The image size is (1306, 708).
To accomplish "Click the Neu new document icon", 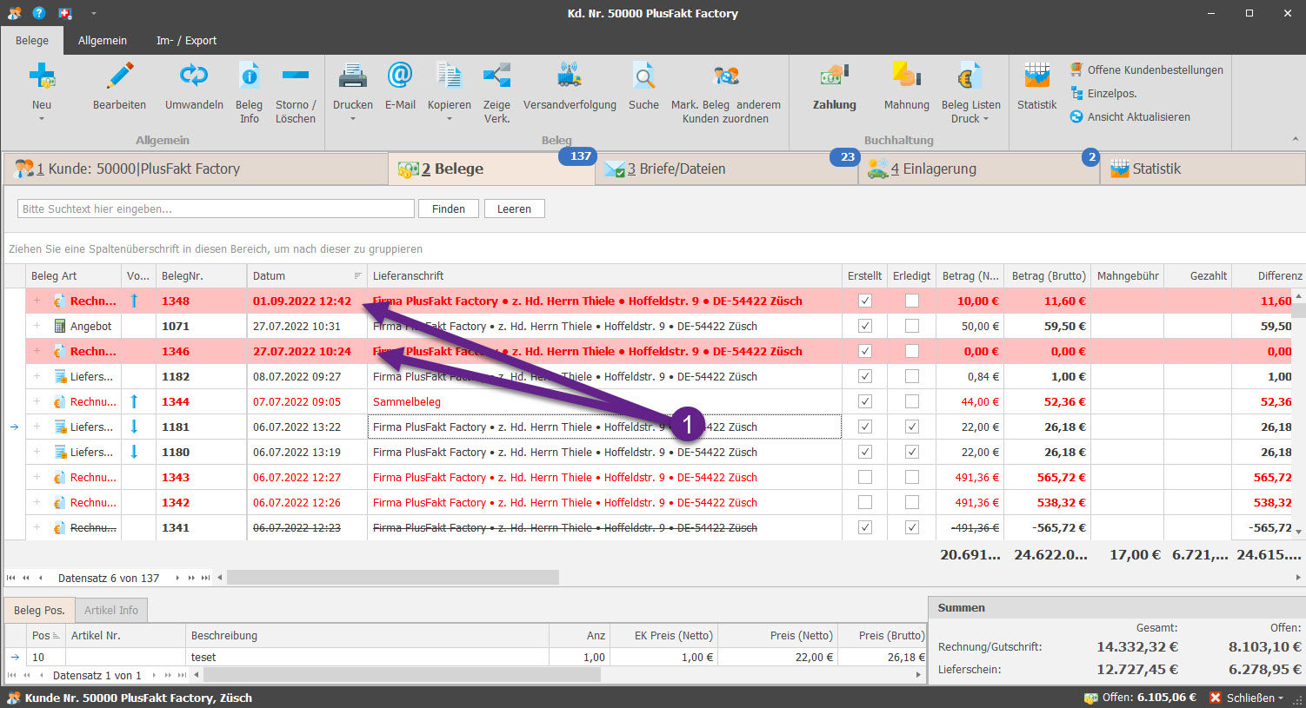I will (x=42, y=76).
